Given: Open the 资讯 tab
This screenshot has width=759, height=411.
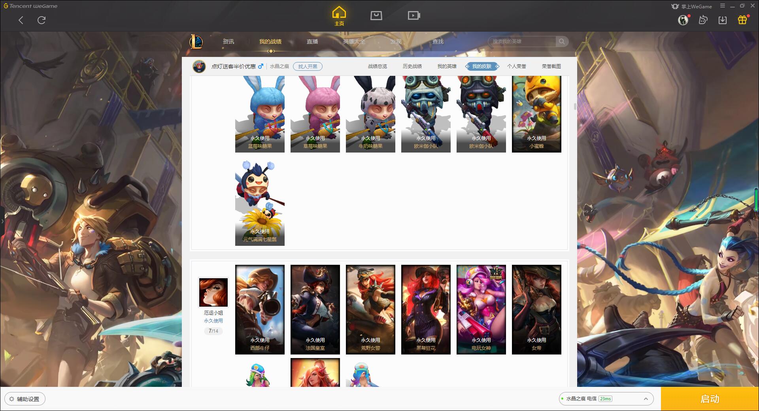Looking at the screenshot, I should (x=228, y=41).
